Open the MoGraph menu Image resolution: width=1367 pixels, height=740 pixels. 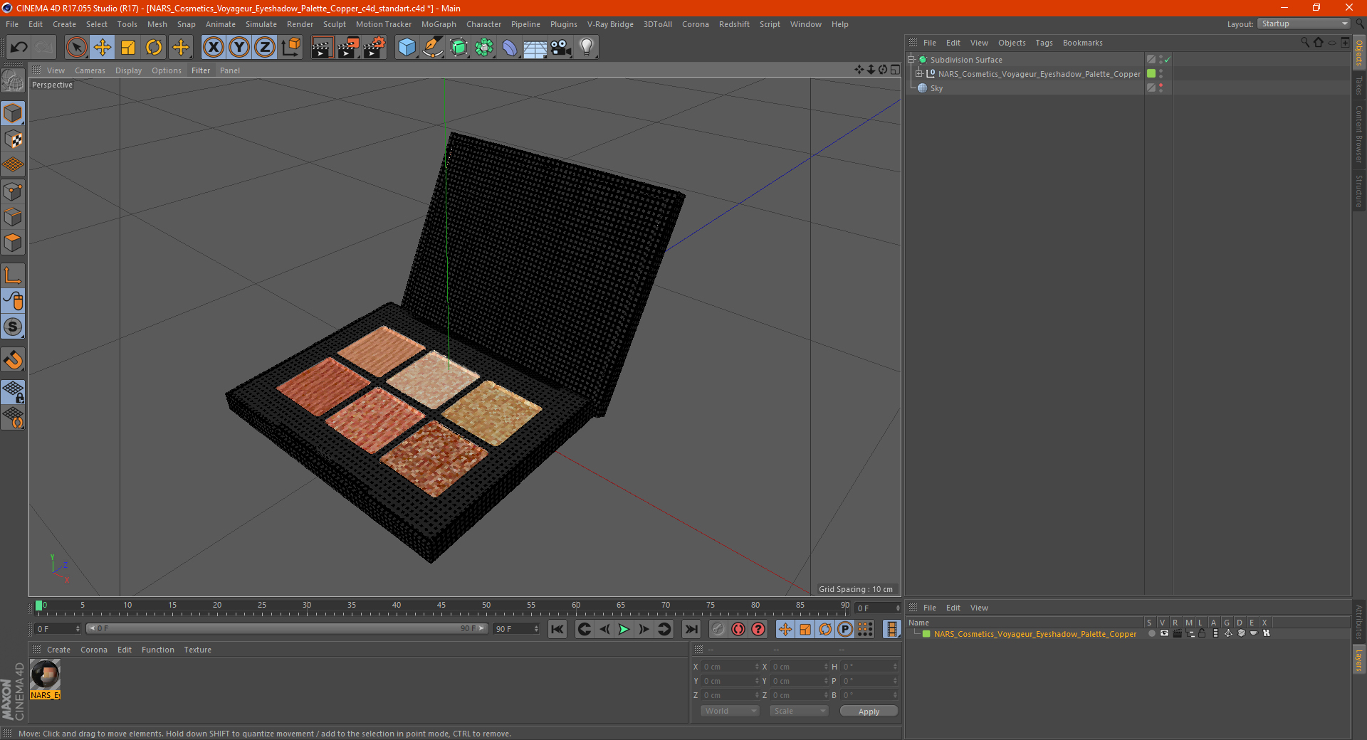[439, 24]
